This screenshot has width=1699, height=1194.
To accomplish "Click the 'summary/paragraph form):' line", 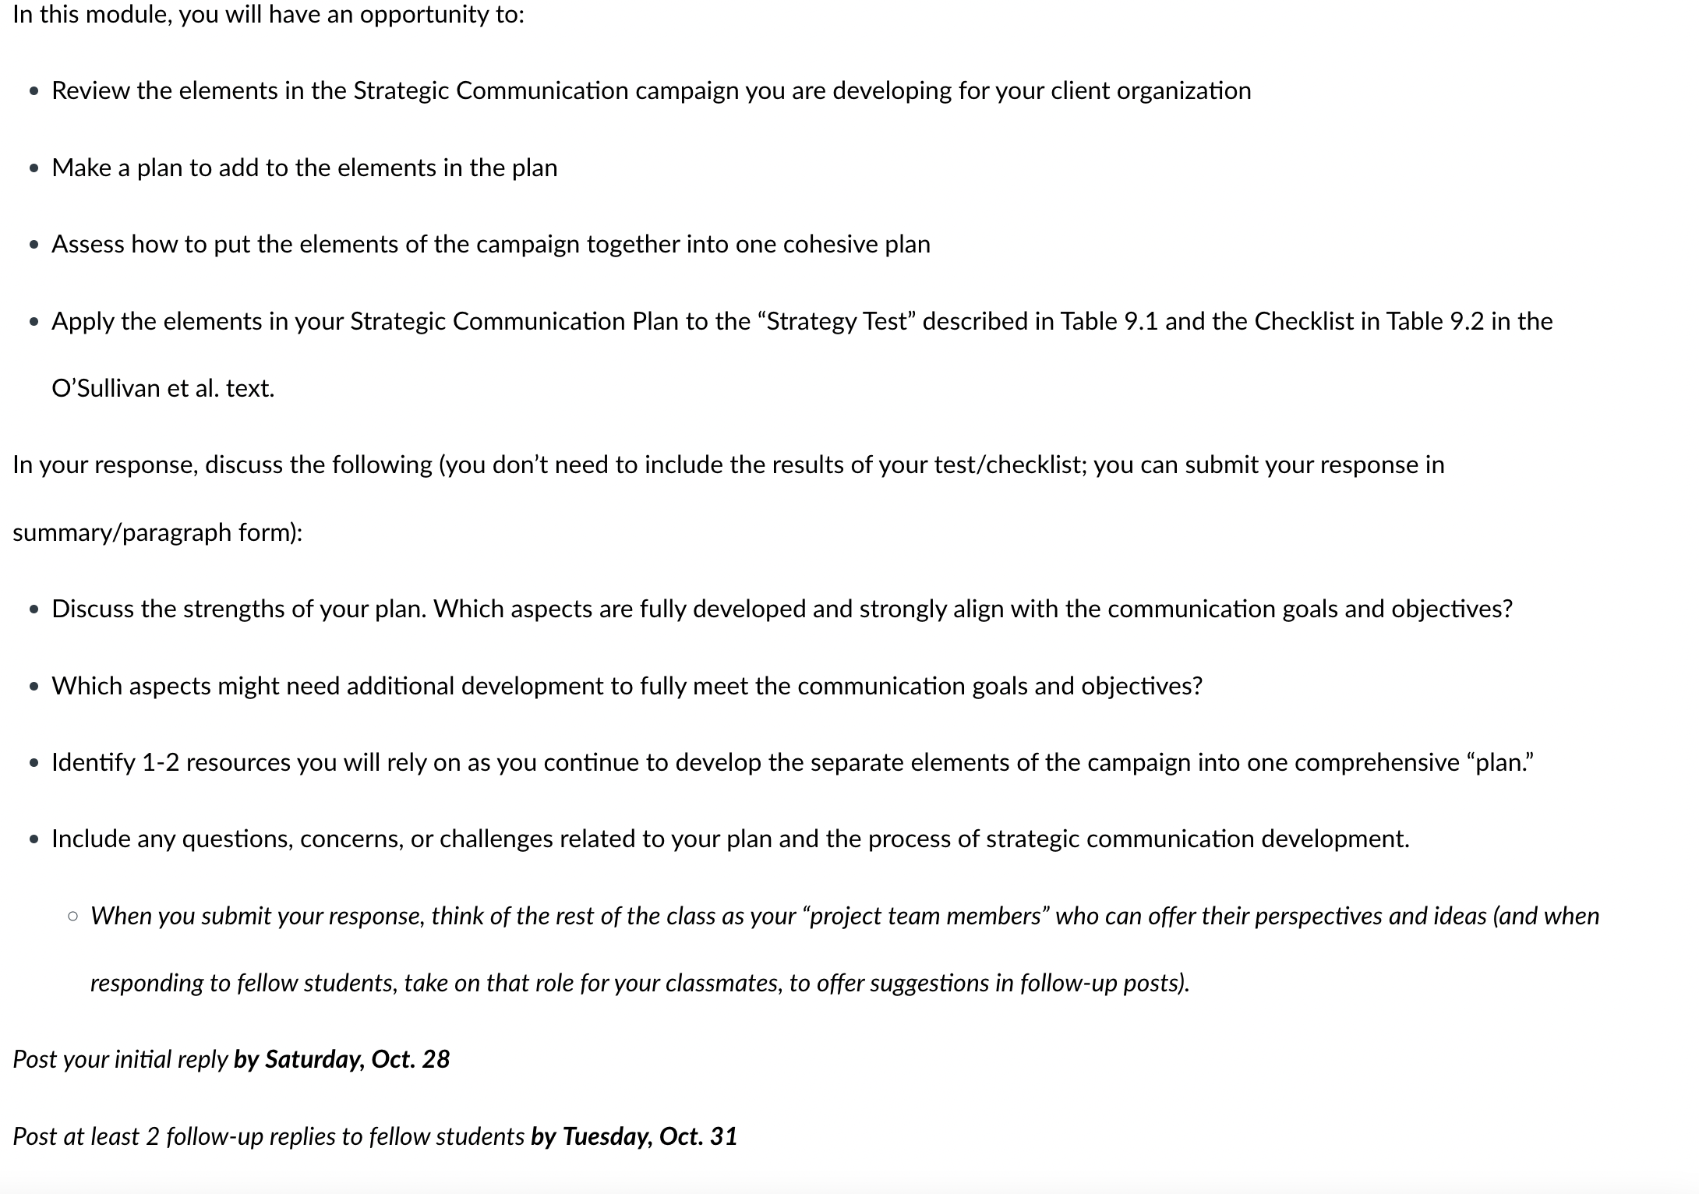I will pos(157,533).
